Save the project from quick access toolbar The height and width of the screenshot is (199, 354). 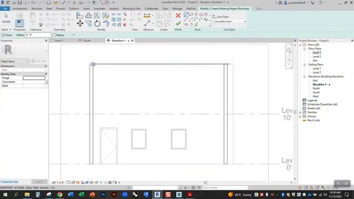pos(20,3)
